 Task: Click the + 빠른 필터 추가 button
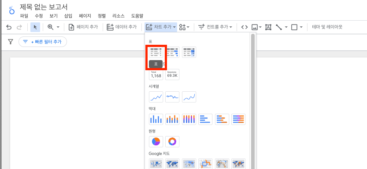click(x=43, y=42)
